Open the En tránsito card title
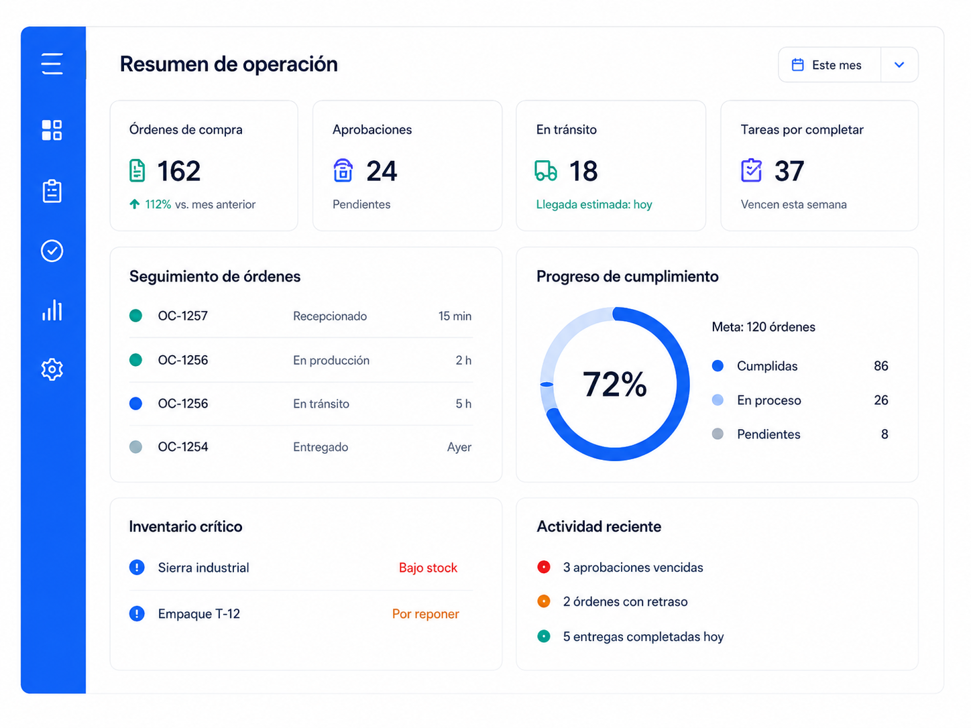Image resolution: width=971 pixels, height=728 pixels. (566, 129)
